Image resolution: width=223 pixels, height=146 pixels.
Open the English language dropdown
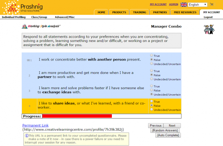click(197, 5)
